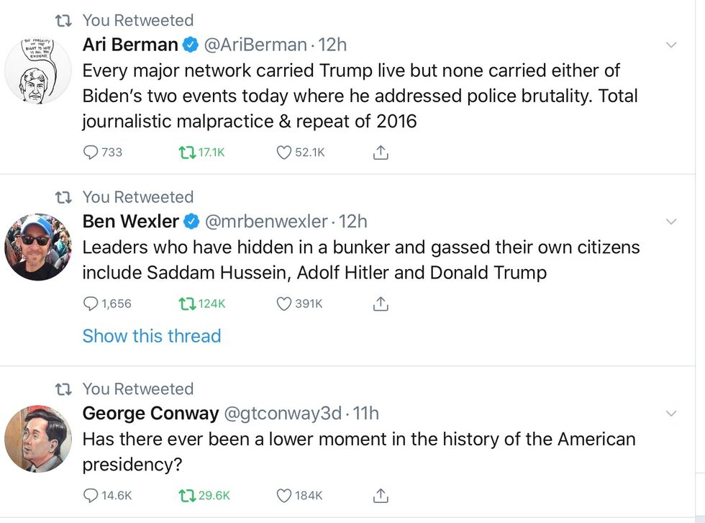The image size is (705, 523).
Task: Like George Conway's tweet
Action: [284, 495]
